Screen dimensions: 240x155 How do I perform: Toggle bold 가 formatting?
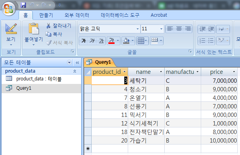click(83, 41)
